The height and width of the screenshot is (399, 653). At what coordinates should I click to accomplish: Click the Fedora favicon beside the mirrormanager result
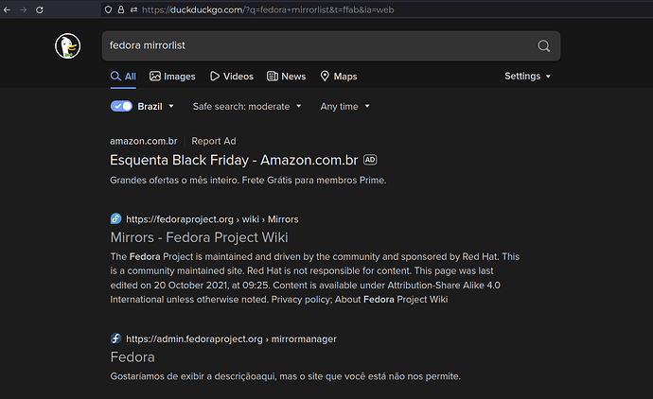pyautogui.click(x=115, y=338)
